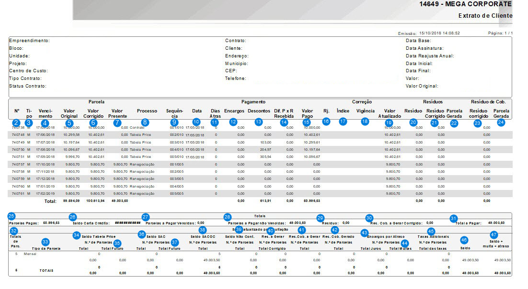
Task: Select parcel row number 740757
Action: [18, 164]
